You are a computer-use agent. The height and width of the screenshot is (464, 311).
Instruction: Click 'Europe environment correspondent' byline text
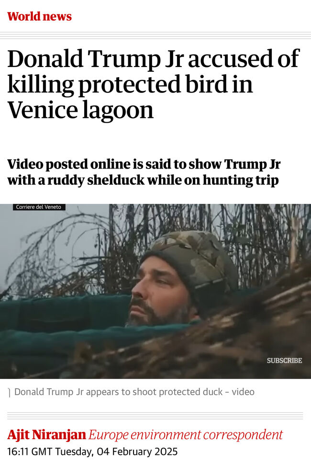coord(185,435)
